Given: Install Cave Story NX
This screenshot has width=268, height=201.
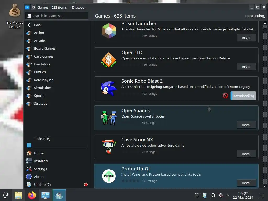Looking at the screenshot, I should (x=247, y=154).
